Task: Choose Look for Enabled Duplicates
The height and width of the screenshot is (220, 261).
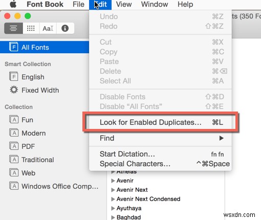Action: click(160, 122)
